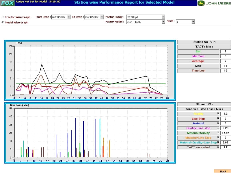Uncheck the Line Stop checkbox
231x173 pixels.
(218, 119)
